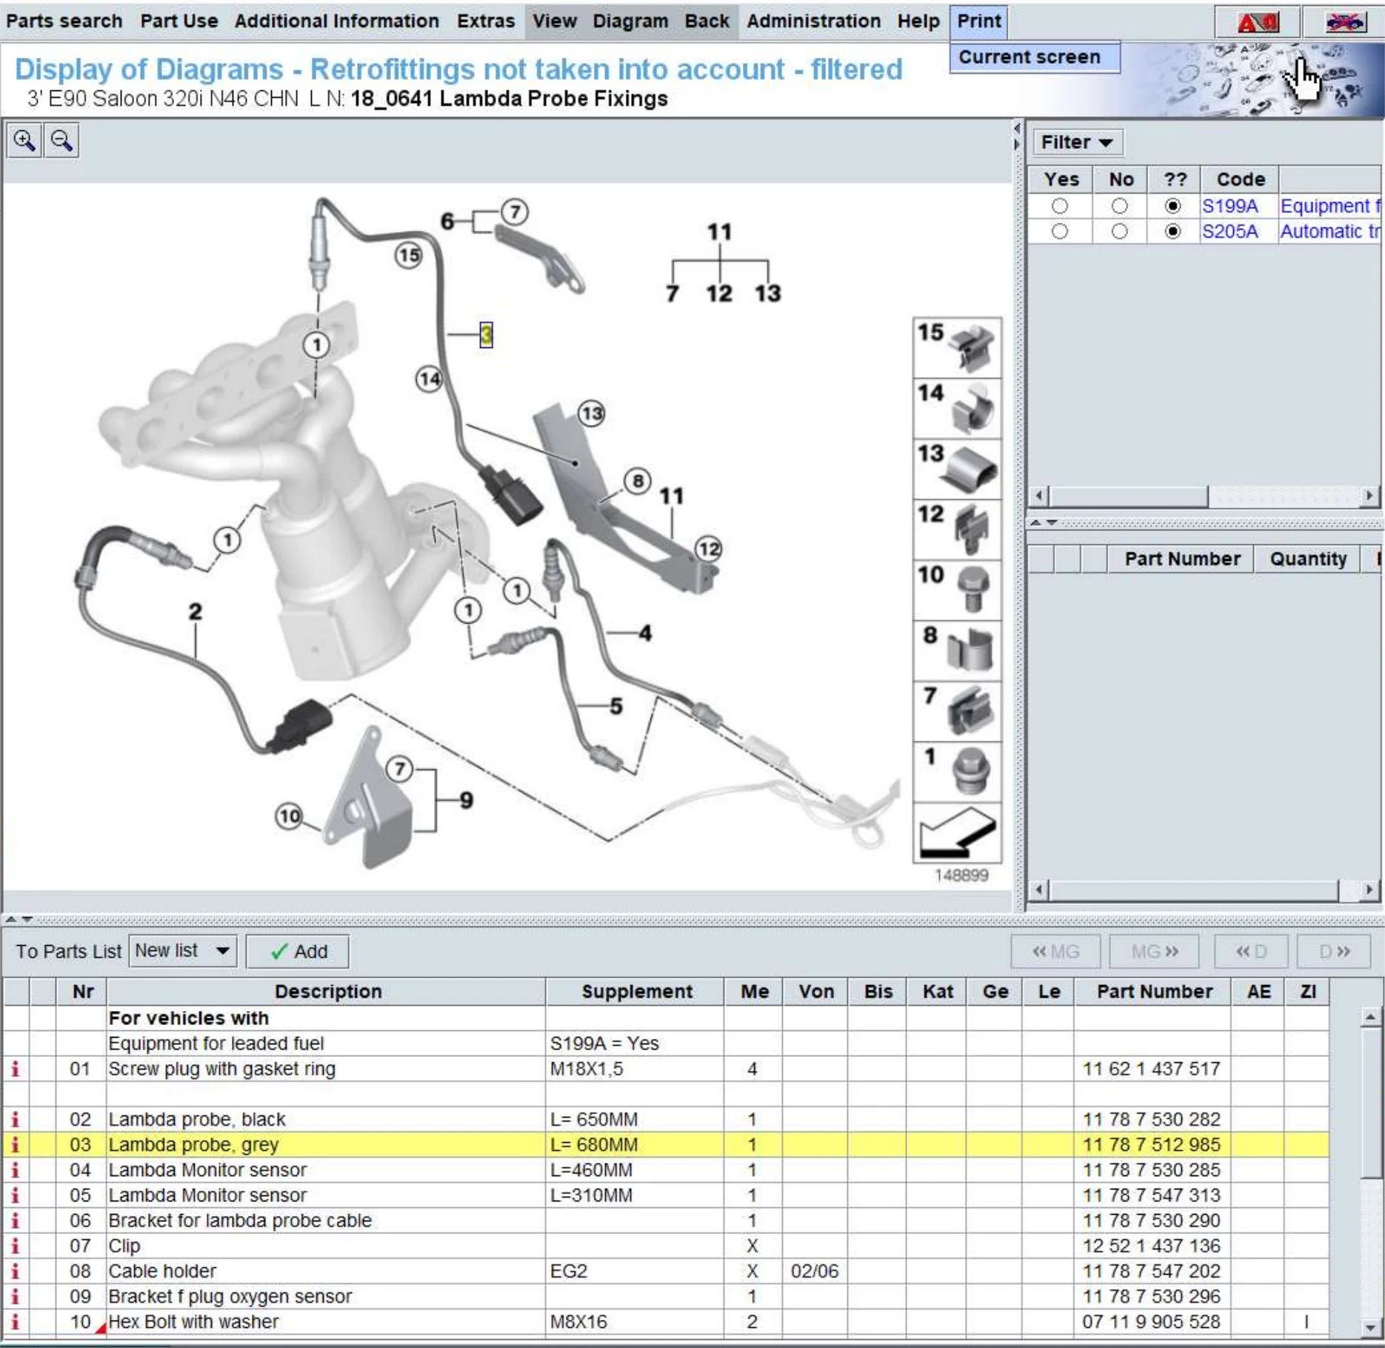Toggle the filter/parts panel splitter arrows
The image size is (1385, 1348).
pos(1043,523)
